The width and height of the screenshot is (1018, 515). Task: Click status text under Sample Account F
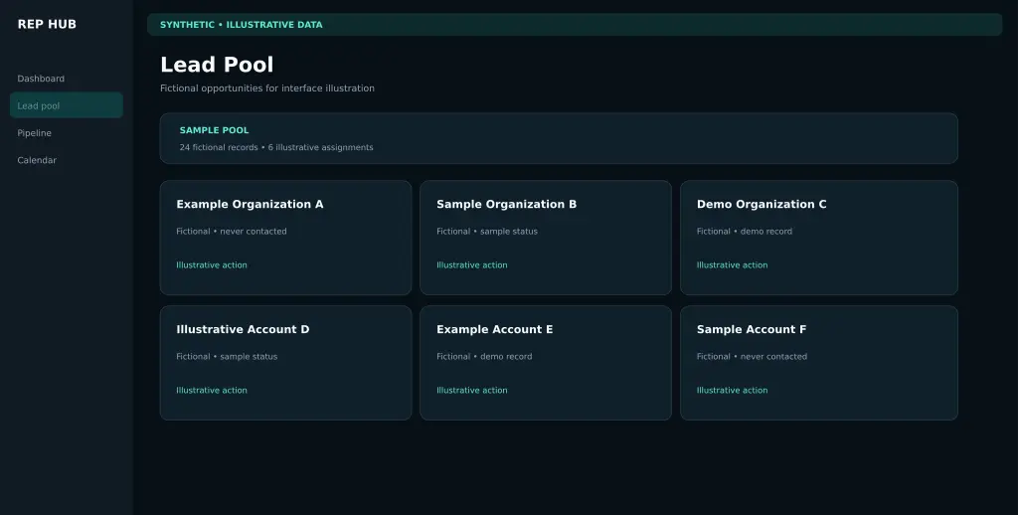(x=752, y=357)
